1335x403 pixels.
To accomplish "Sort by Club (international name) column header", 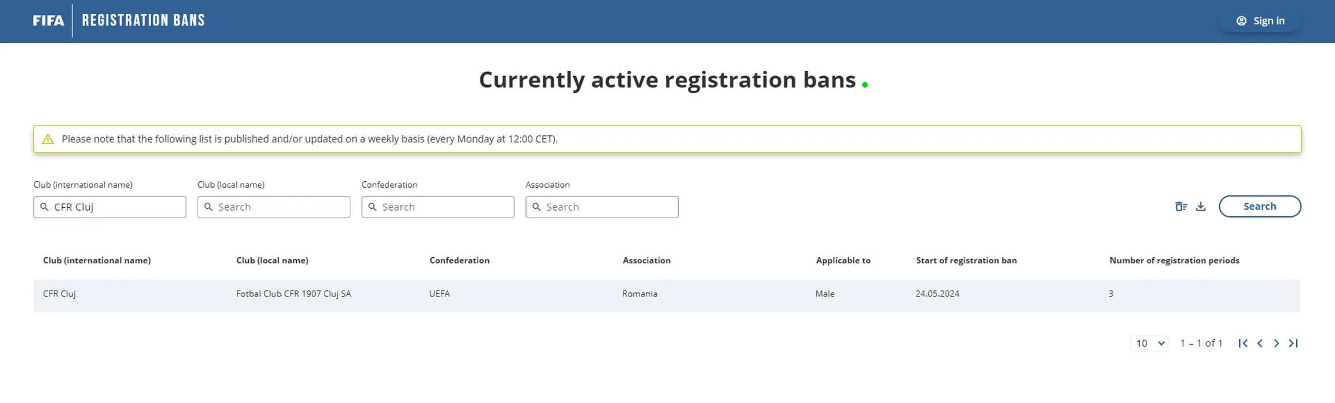I will 97,261.
